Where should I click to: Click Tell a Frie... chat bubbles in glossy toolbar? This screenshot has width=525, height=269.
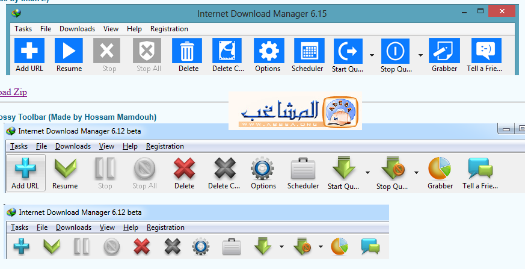click(x=480, y=168)
